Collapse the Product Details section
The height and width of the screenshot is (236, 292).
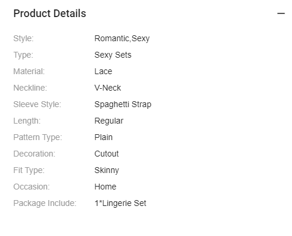tap(281, 14)
